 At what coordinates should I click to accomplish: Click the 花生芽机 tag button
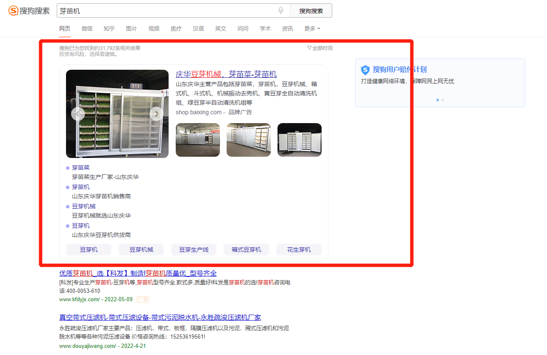coord(299,250)
